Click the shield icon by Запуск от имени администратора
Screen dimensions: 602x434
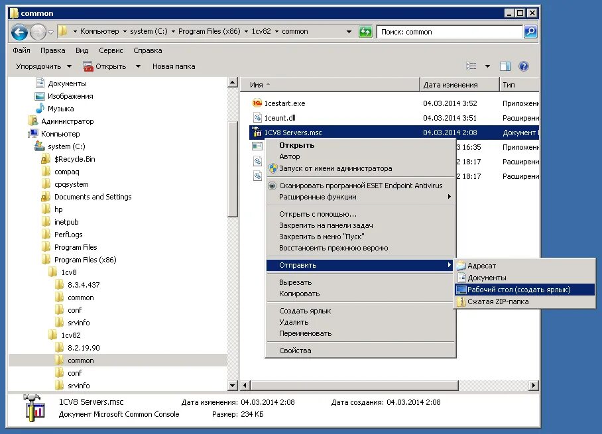272,168
